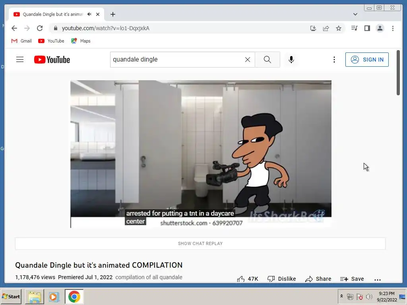Click the YouTube logo
This screenshot has height=305, width=407.
[x=52, y=60]
